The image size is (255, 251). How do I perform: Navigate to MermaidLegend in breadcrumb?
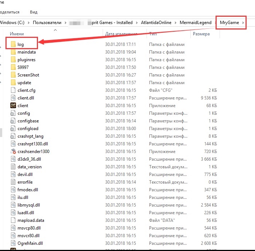pyautogui.click(x=195, y=23)
